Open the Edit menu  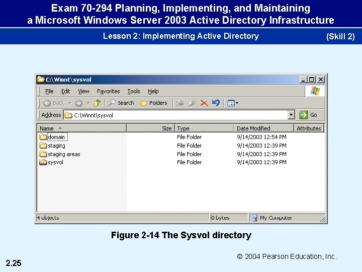click(65, 91)
